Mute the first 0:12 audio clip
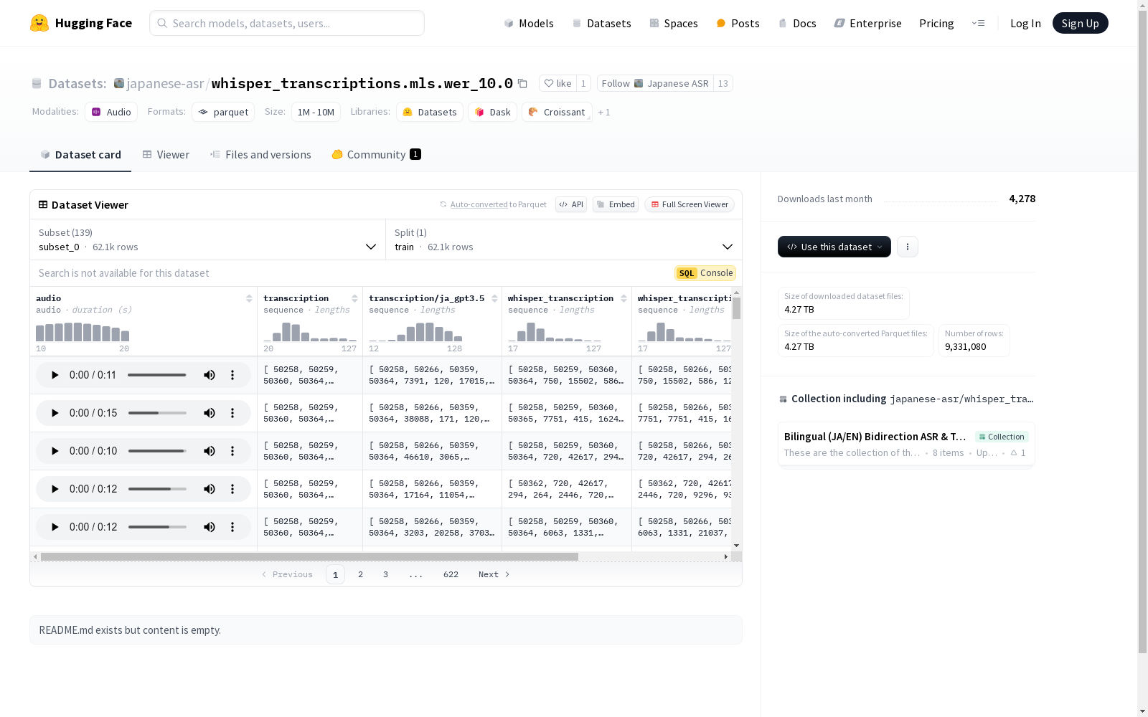Image resolution: width=1148 pixels, height=717 pixels. point(210,489)
